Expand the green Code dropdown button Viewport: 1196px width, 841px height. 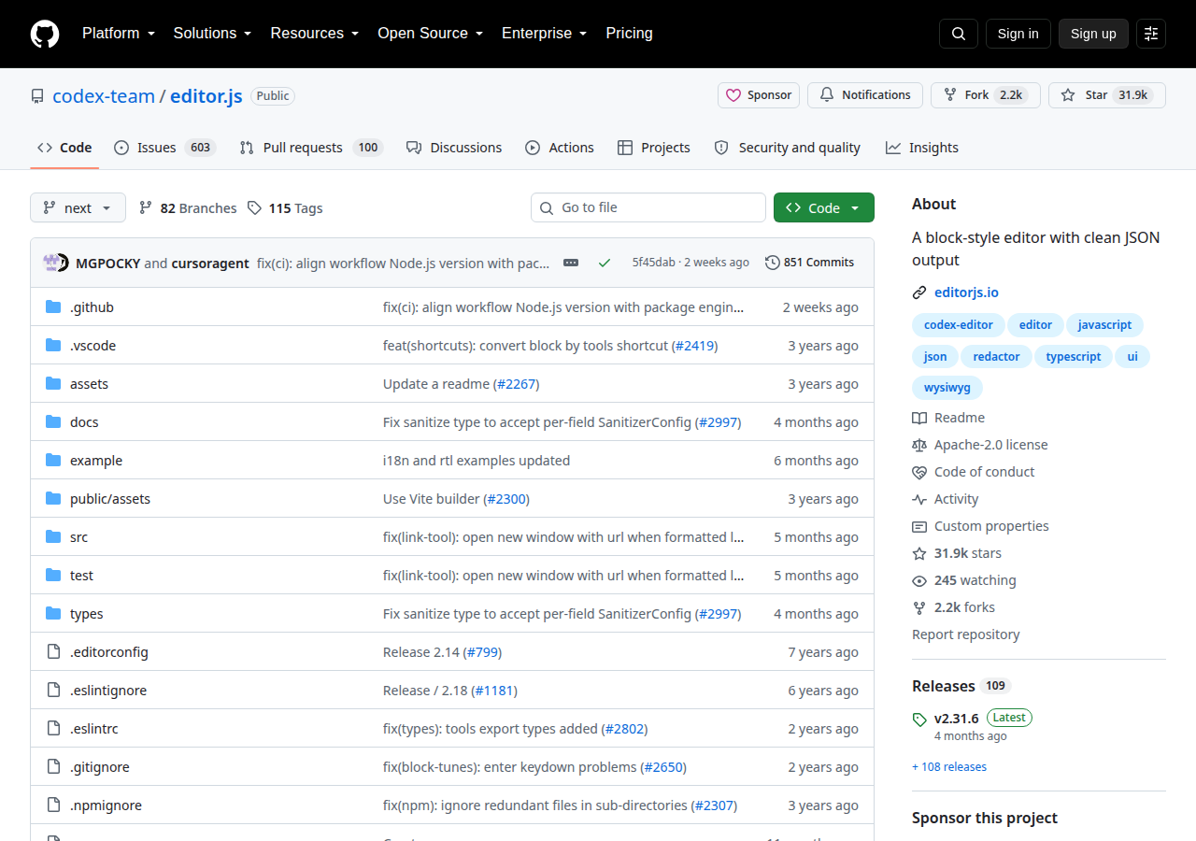(824, 208)
